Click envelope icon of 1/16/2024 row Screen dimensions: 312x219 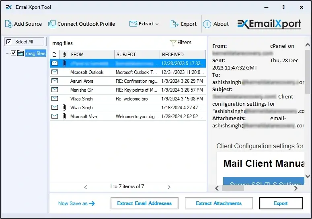coord(55,107)
